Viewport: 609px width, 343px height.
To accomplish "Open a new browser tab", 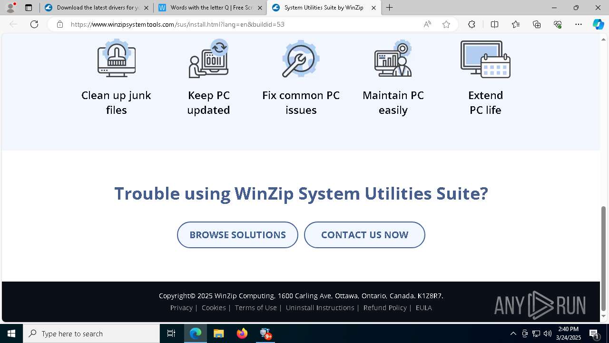I will tap(390, 8).
